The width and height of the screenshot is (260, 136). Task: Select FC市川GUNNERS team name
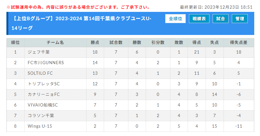[45, 63]
